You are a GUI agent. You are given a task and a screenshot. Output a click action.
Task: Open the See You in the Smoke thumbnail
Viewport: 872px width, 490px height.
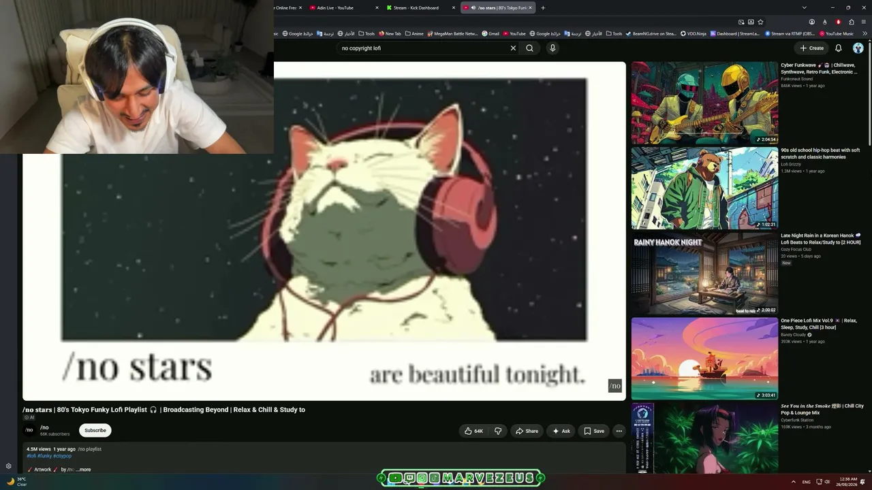pyautogui.click(x=704, y=438)
